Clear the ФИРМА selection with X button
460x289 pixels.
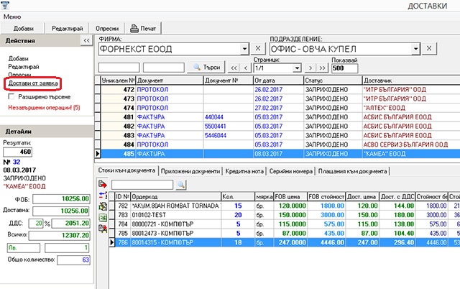(x=258, y=49)
